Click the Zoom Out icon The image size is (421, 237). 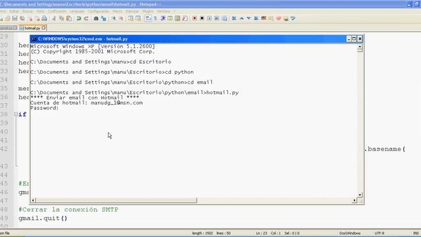point(121,18)
